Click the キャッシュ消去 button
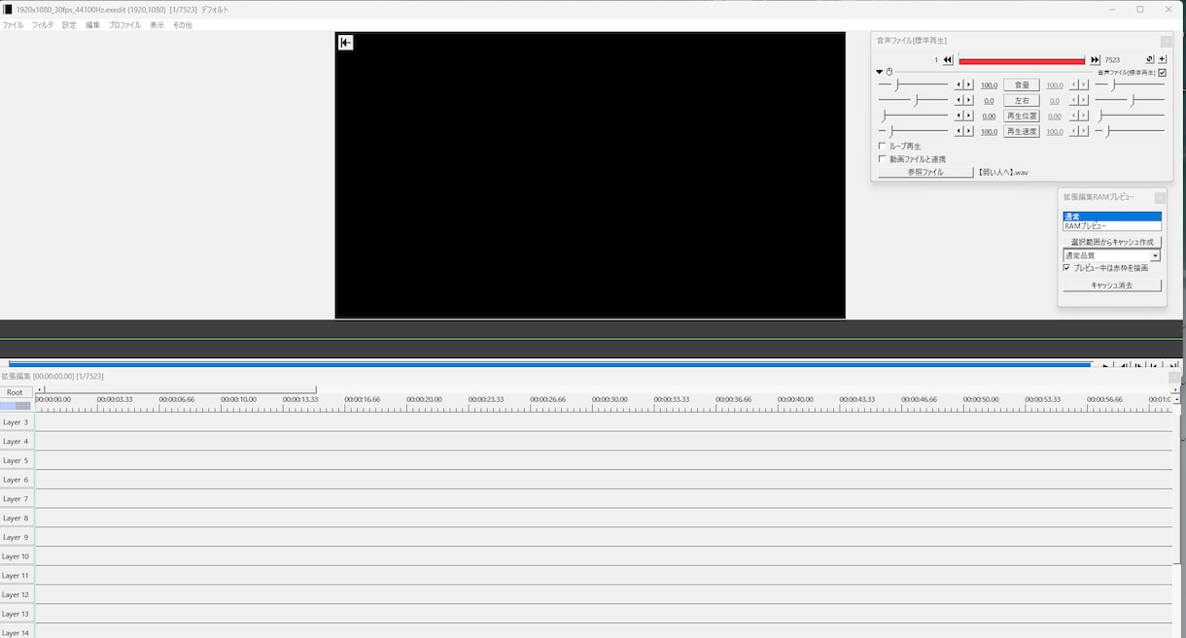 click(1112, 285)
